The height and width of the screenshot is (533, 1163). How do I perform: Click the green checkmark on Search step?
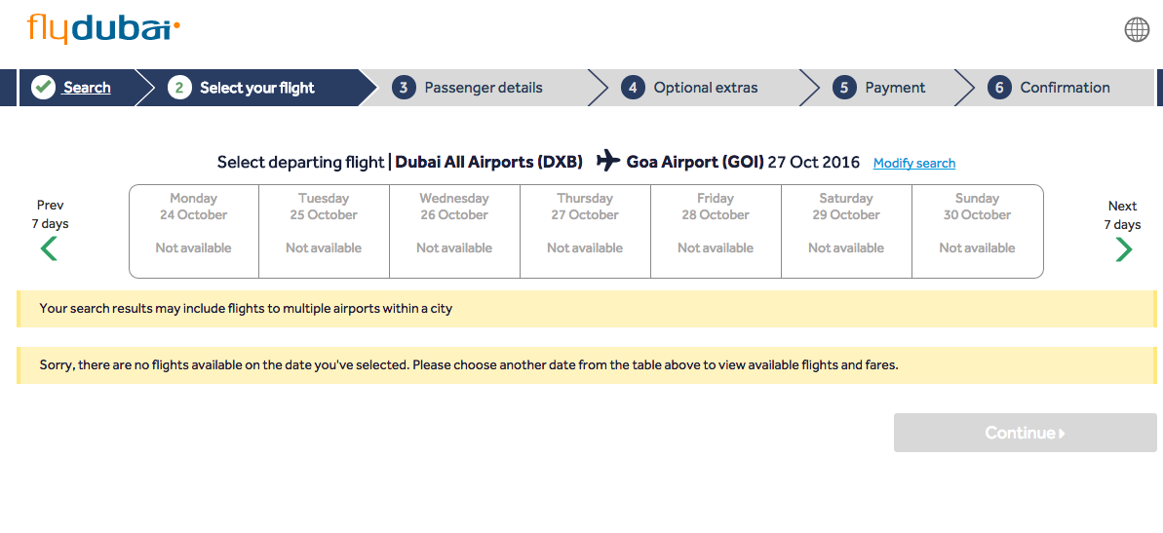click(43, 88)
